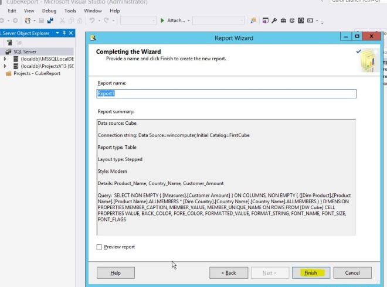The width and height of the screenshot is (387, 287).
Task: Expand the (localdb)\ProjectsV13 server node
Action: [5, 66]
